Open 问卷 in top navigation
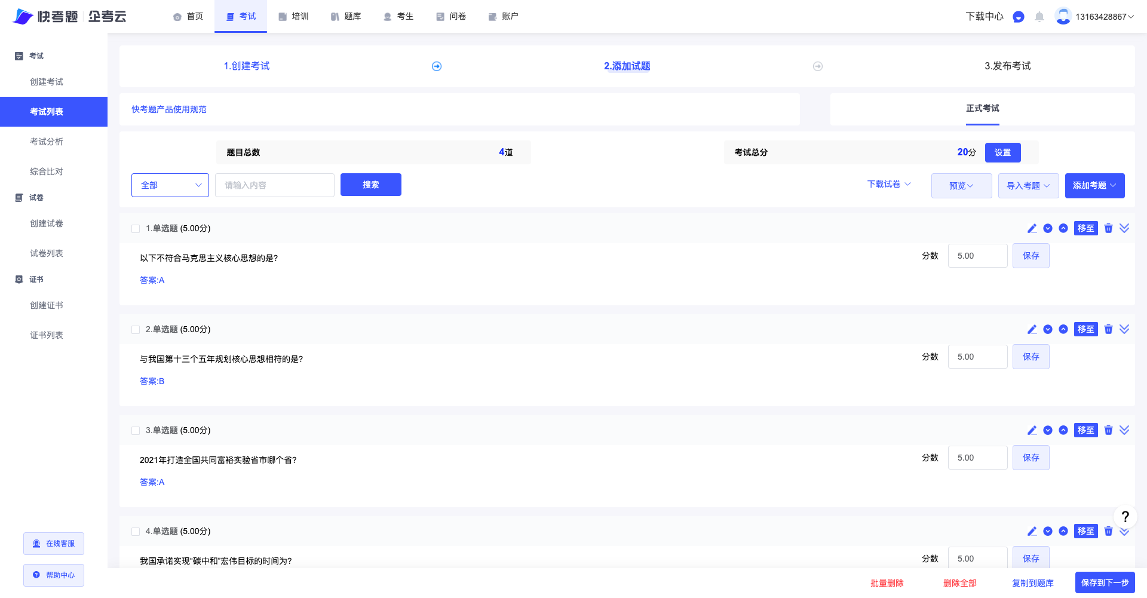Screen dimensions: 1147x598 click(x=451, y=16)
